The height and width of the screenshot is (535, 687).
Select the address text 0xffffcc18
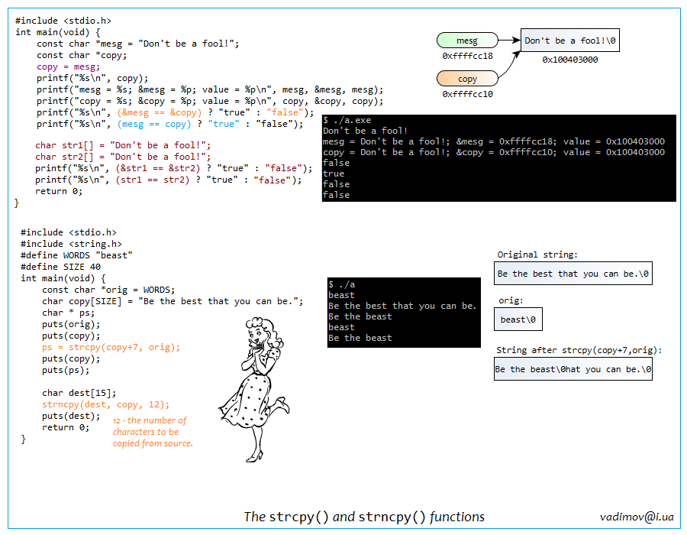tap(467, 56)
